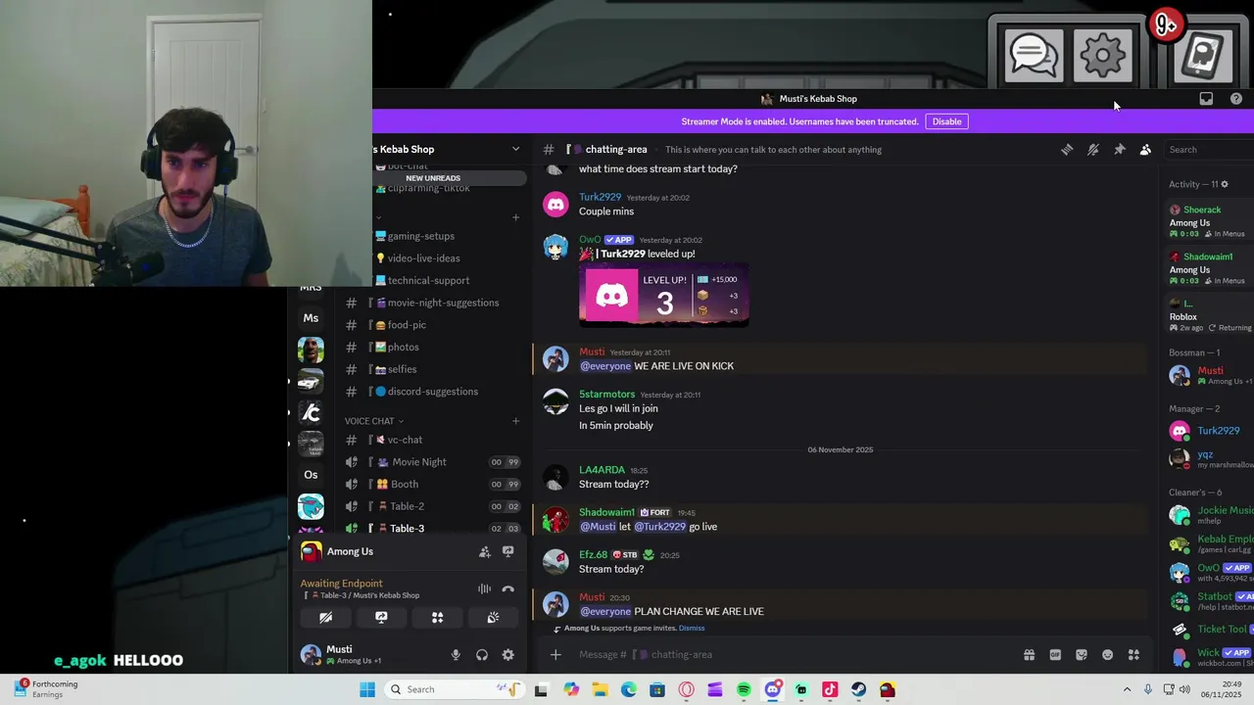
Task: Open the emoji picker
Action: (1108, 655)
